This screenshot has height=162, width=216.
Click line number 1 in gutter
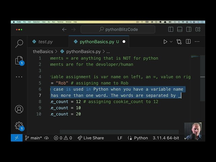click(40, 58)
